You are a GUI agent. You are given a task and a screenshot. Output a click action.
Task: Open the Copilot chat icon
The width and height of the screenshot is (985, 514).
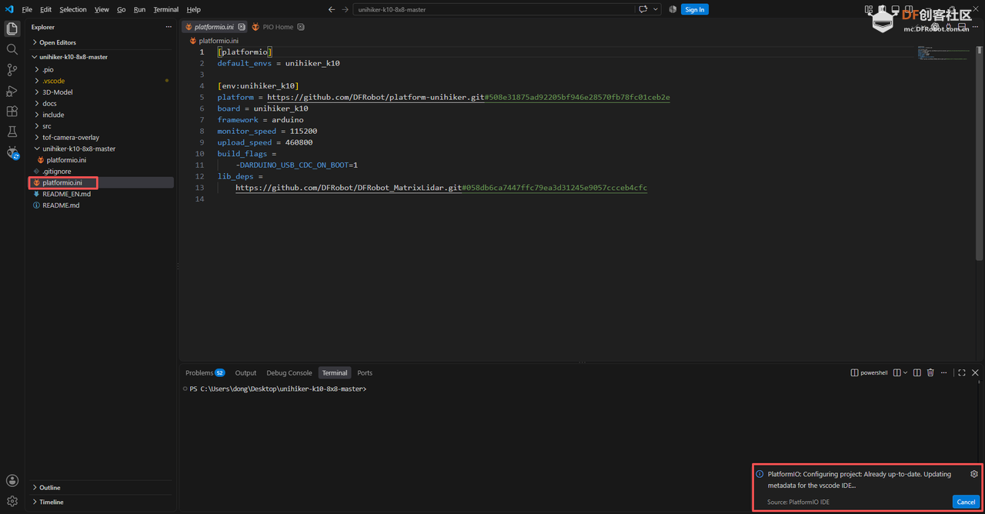(x=643, y=9)
